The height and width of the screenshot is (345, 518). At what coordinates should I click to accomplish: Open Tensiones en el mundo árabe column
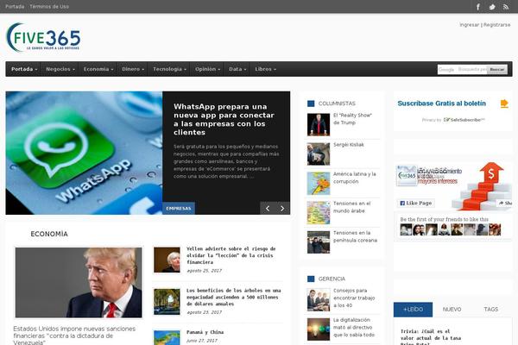click(352, 207)
